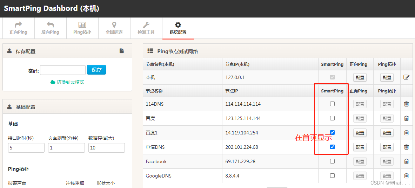Image resolution: width=415 pixels, height=188 pixels.
Task: Click Ping拓扑 配置 button for 114DNS
Action: 387,104
